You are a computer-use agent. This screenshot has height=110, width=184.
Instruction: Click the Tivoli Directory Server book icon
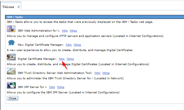(x=11, y=71)
